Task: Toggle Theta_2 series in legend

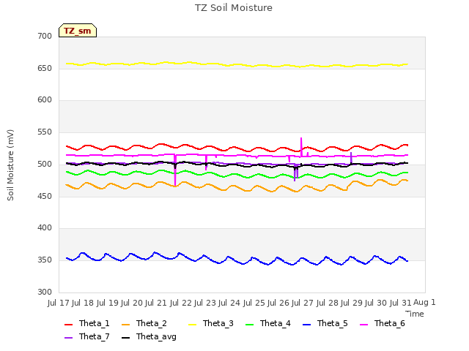Action: 144,323
